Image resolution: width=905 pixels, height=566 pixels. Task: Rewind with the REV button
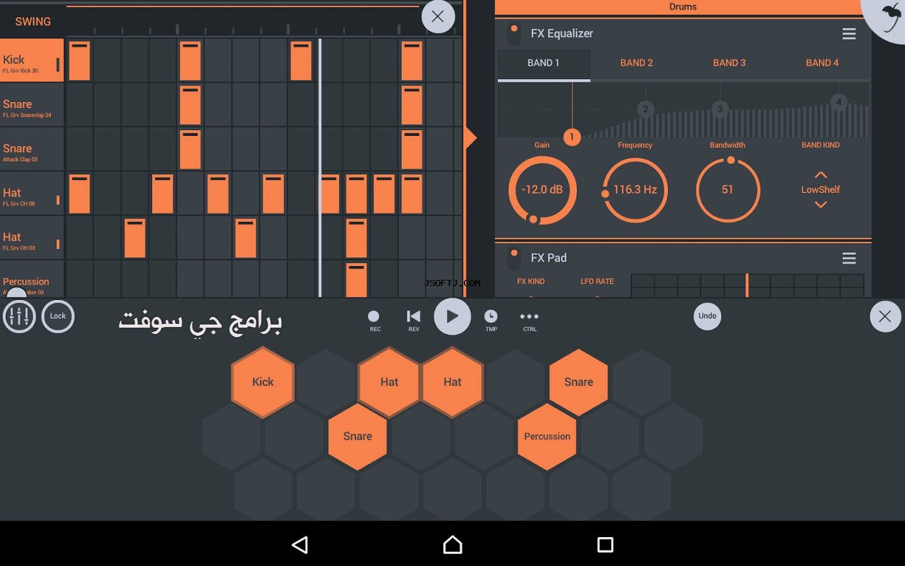pyautogui.click(x=414, y=320)
